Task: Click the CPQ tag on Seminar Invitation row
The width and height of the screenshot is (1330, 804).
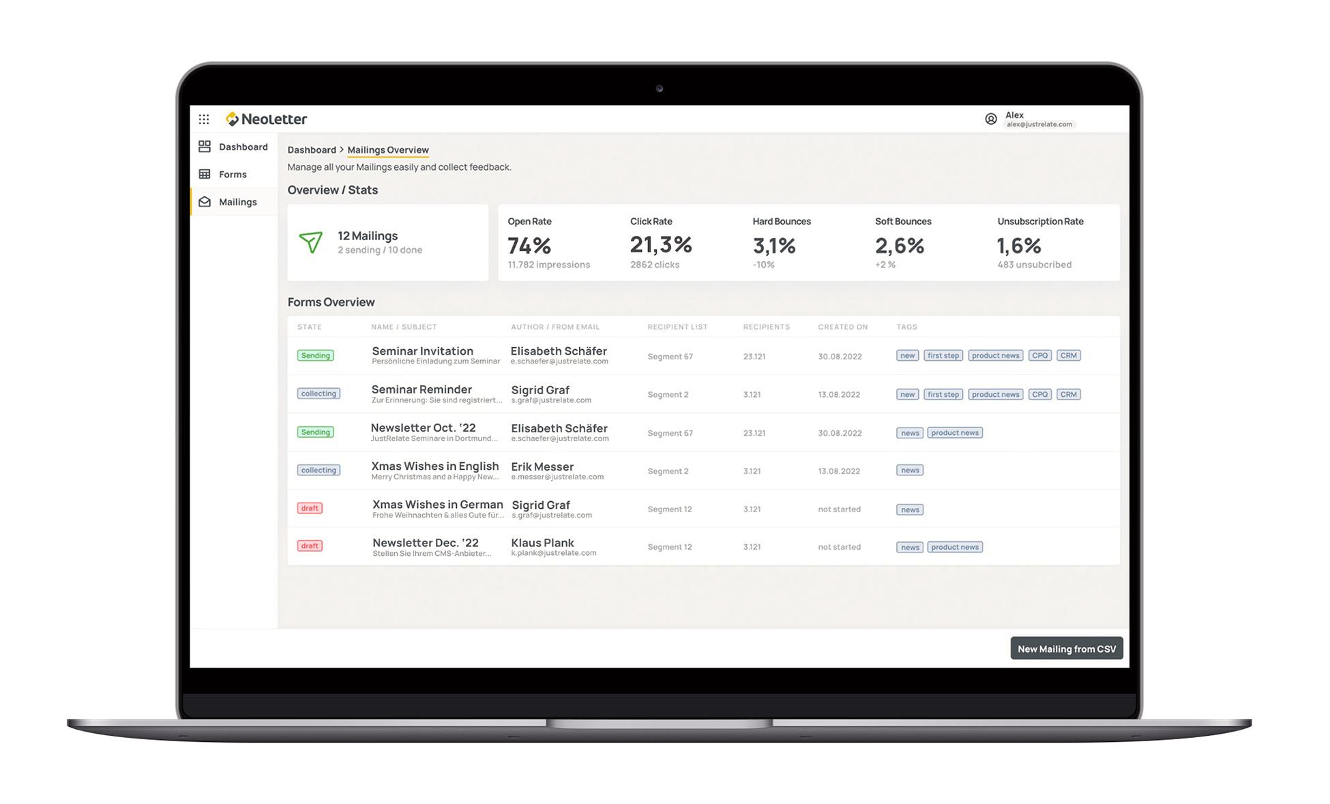Action: 1039,355
